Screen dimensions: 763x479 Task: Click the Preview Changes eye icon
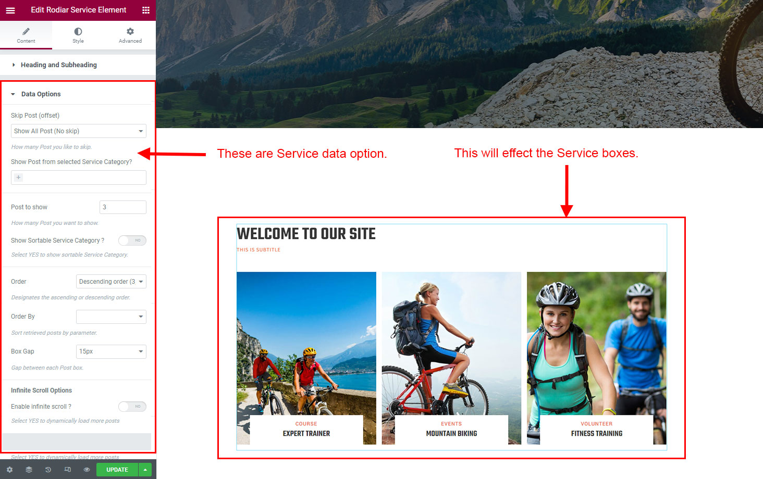click(x=87, y=470)
